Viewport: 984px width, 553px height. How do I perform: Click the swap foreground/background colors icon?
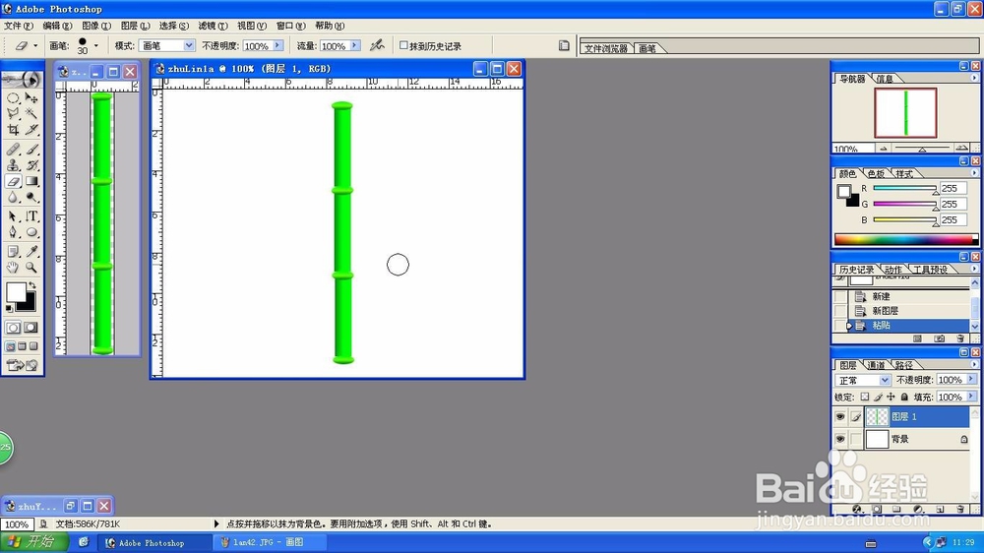click(x=32, y=285)
